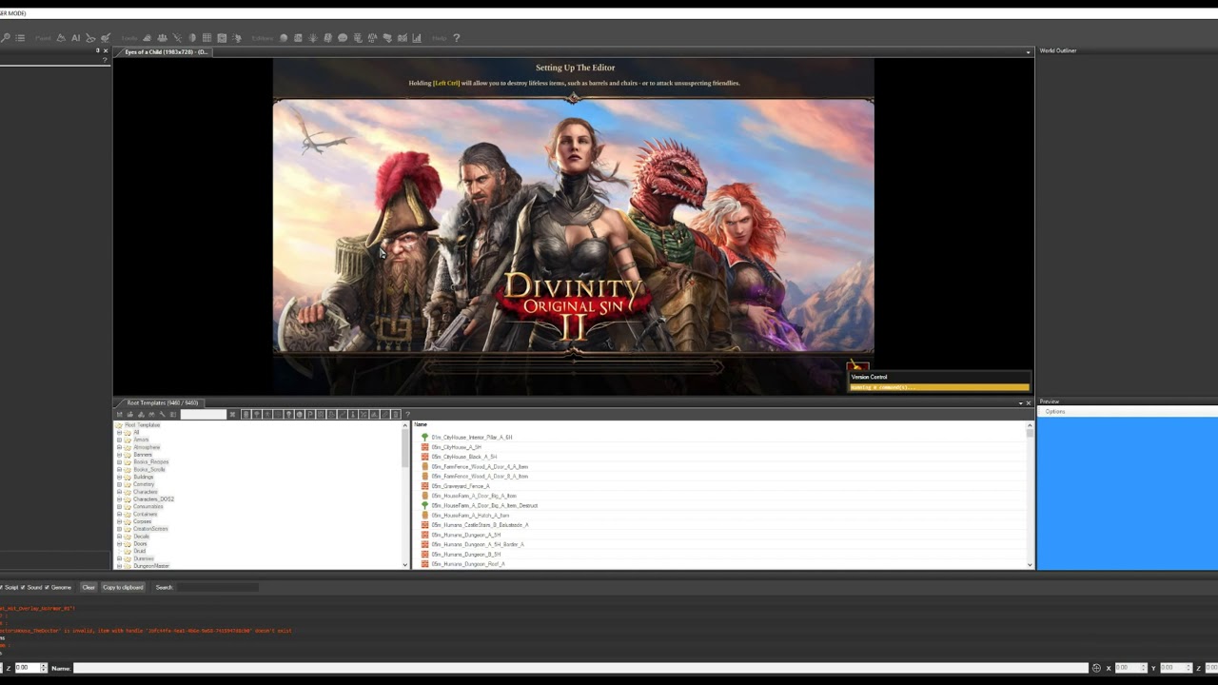Screen dimensions: 1218x685
Task: Click the list view icon beside the magnifier
Action: (20, 38)
